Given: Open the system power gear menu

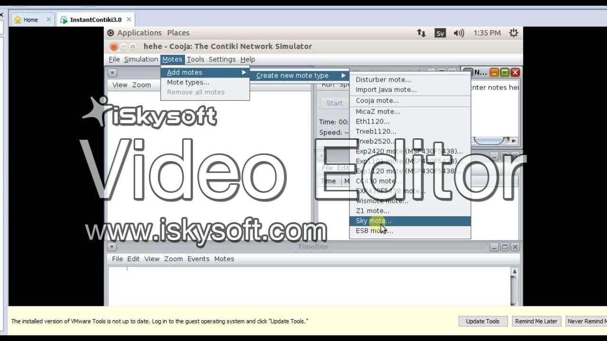Looking at the screenshot, I should (514, 33).
